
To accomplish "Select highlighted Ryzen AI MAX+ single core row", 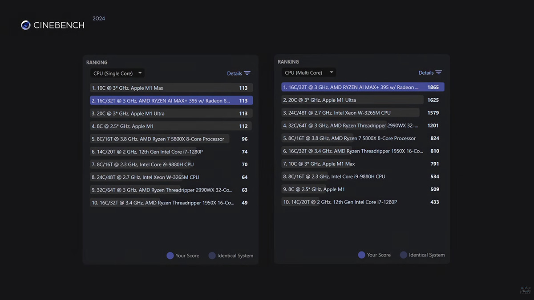I will pyautogui.click(x=171, y=100).
